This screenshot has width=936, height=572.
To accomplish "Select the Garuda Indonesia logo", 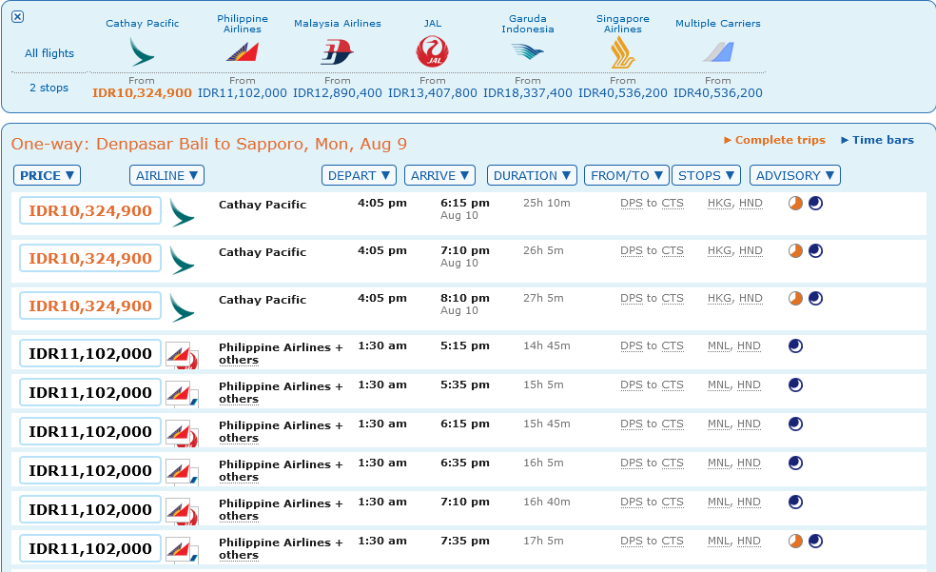I will point(528,52).
